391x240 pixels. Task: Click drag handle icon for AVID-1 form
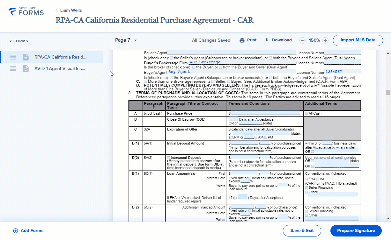13,68
